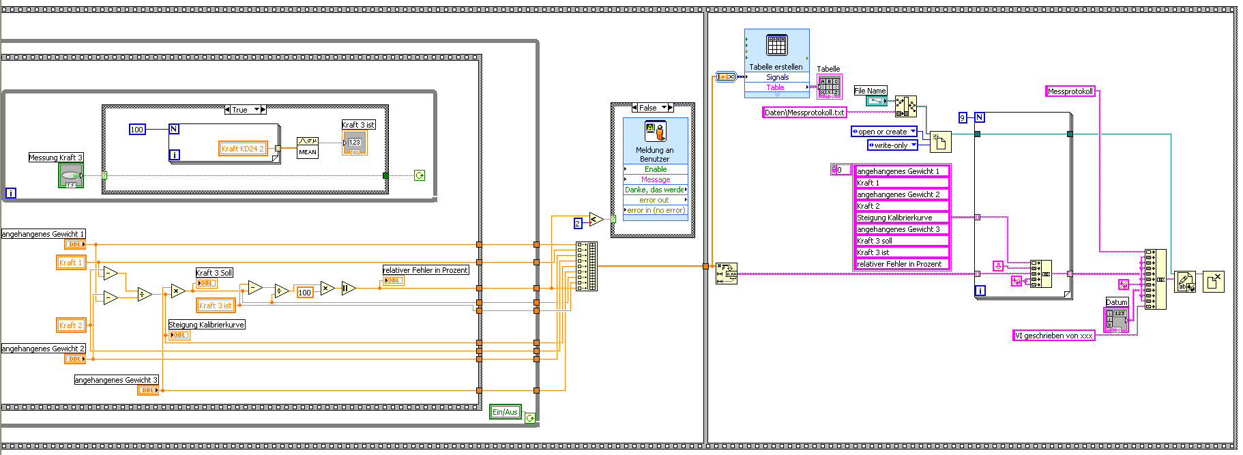Click the Enable input of Meldung an Benutzer
The width and height of the screenshot is (1243, 455).
[x=656, y=169]
